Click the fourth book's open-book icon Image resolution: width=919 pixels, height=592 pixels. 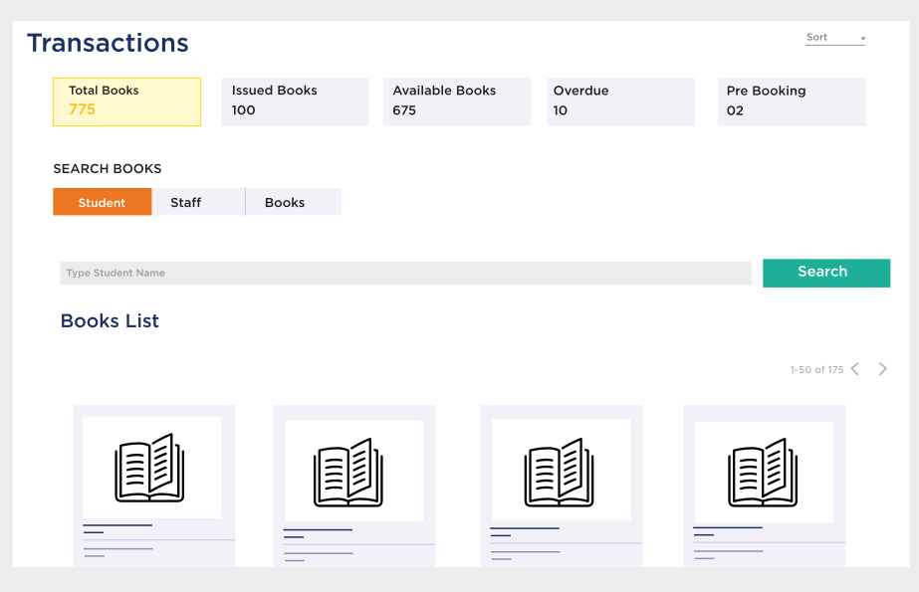(763, 472)
